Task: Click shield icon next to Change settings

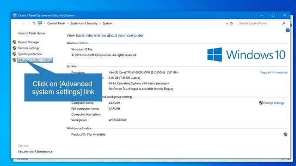Action: tap(261, 103)
